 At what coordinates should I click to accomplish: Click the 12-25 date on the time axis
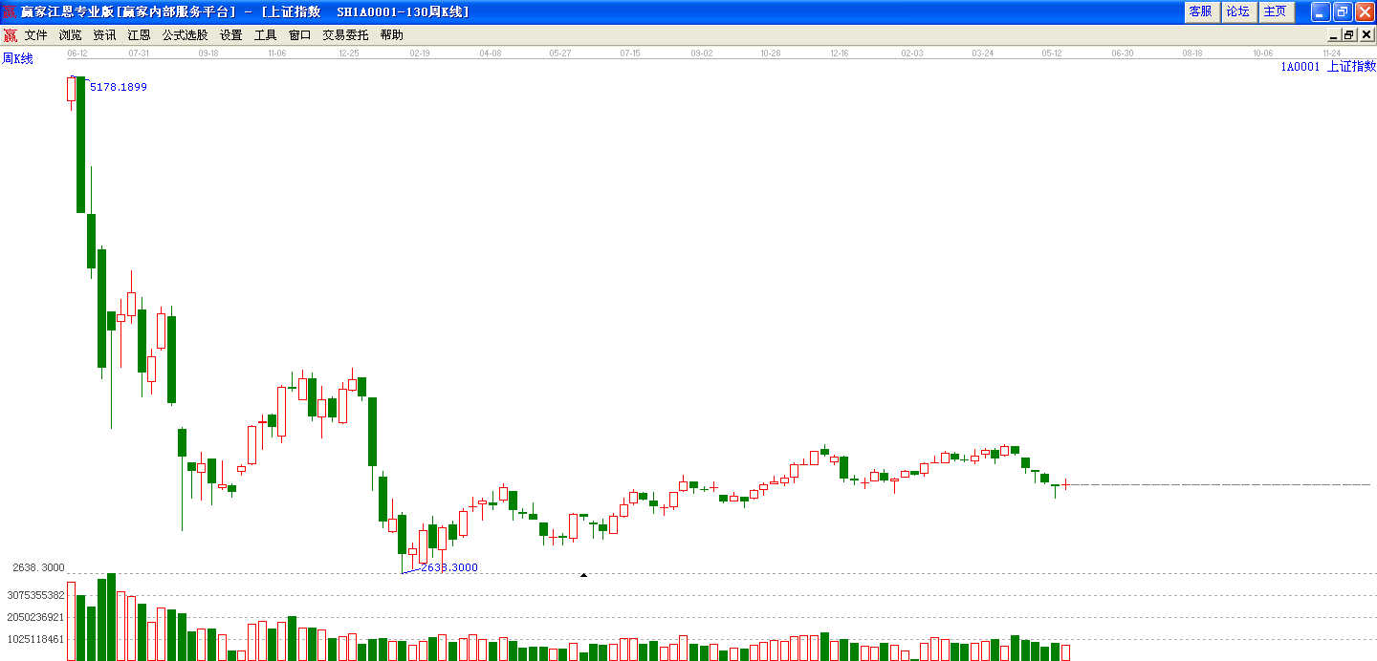tap(349, 53)
